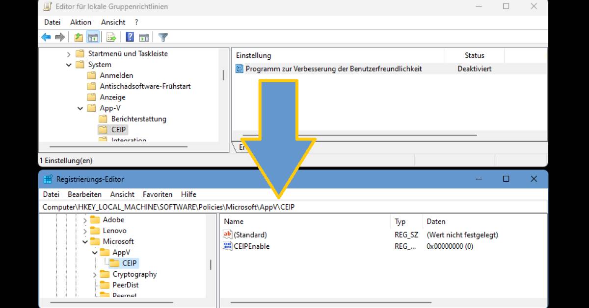Collapse the AppV registry key

coord(95,253)
